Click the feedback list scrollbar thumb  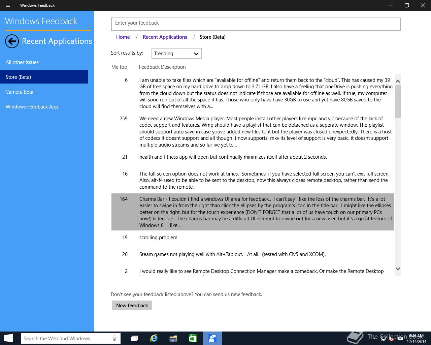(398, 102)
